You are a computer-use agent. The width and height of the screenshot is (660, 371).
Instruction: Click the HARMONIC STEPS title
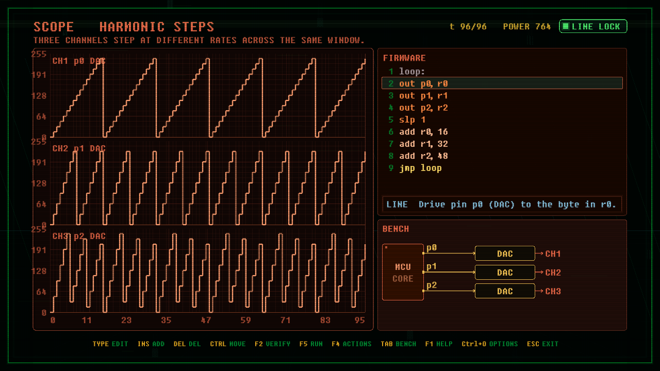pyautogui.click(x=157, y=27)
